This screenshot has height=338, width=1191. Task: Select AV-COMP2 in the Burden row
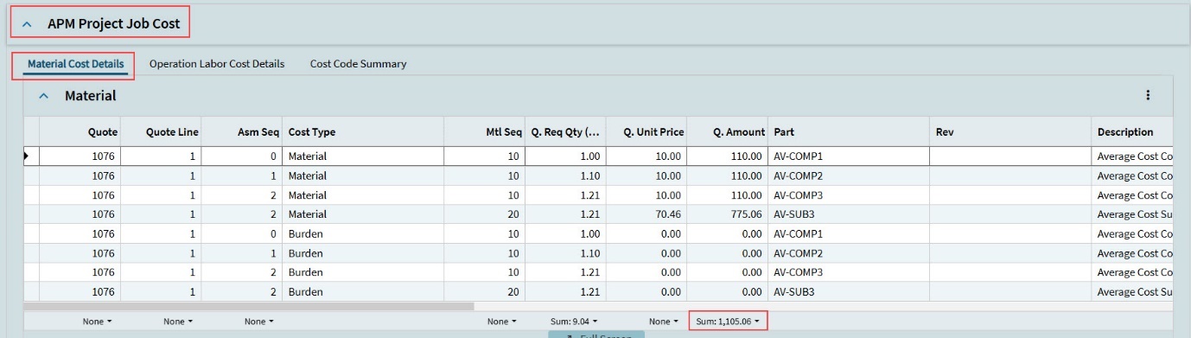tap(849, 253)
